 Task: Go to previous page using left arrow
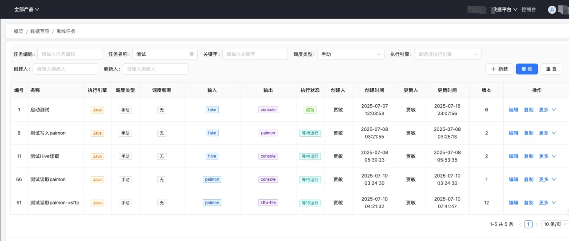pyautogui.click(x=521, y=225)
